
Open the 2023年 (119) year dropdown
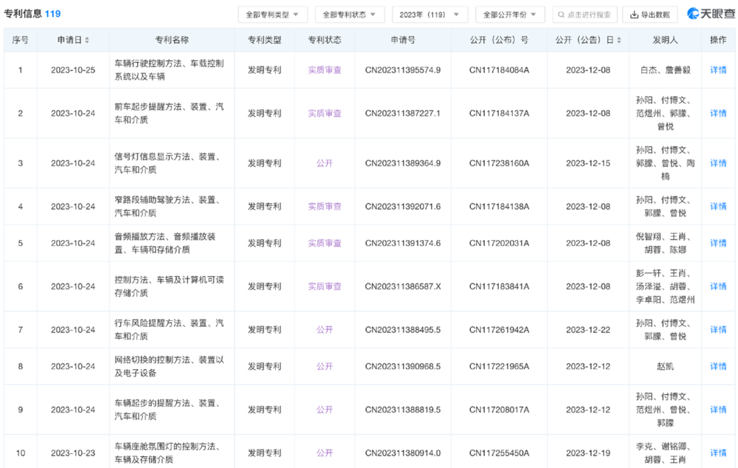tap(430, 15)
